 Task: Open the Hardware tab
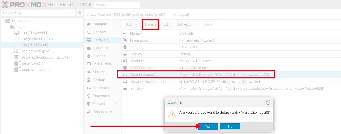(102, 40)
